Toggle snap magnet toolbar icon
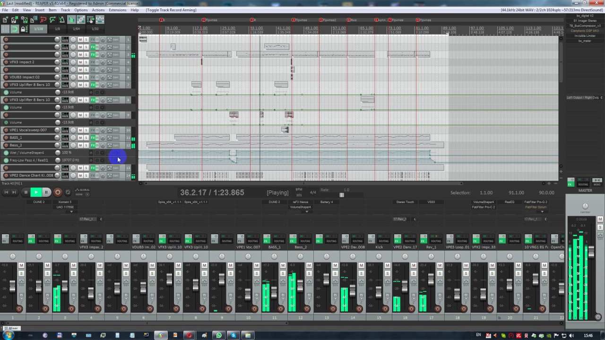Viewport: 605px width, 340px height. pyautogui.click(x=15, y=29)
